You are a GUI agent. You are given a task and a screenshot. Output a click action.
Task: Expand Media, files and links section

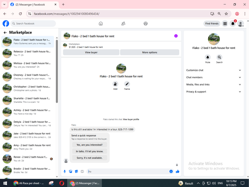tap(214, 84)
